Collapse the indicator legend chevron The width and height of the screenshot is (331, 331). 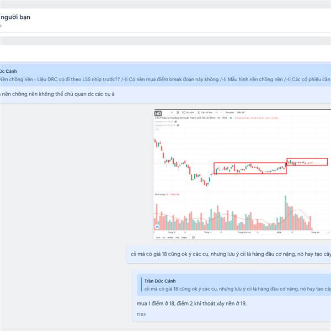(157, 129)
